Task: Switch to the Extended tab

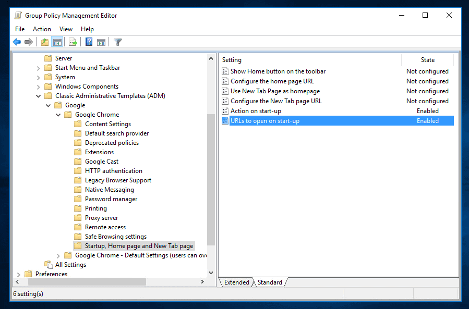Action: 237,282
